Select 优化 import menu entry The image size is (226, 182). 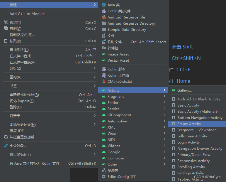(50, 101)
